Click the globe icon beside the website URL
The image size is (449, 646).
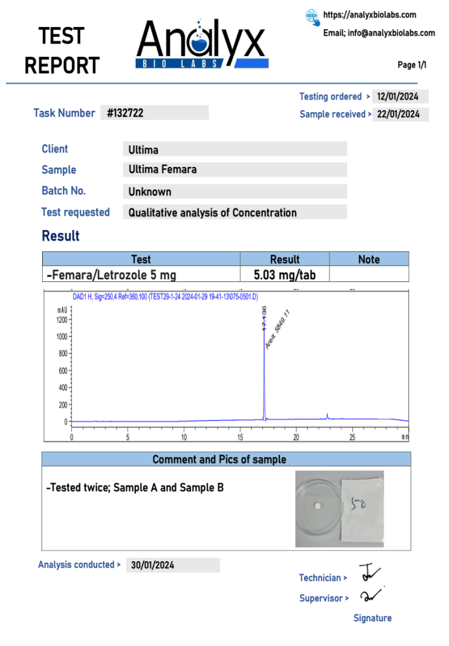click(313, 17)
